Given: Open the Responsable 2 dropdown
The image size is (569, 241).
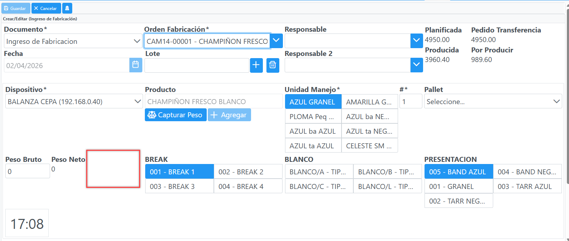Looking at the screenshot, I should coord(354,65).
